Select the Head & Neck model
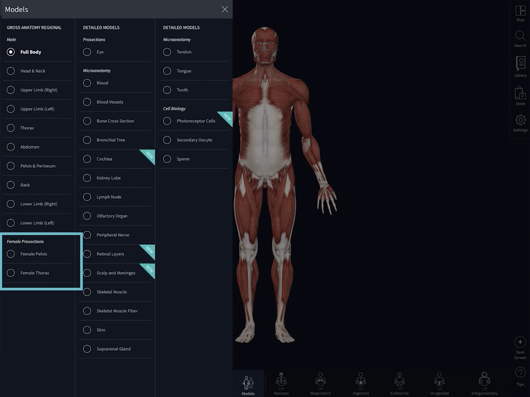The image size is (530, 397). 11,71
